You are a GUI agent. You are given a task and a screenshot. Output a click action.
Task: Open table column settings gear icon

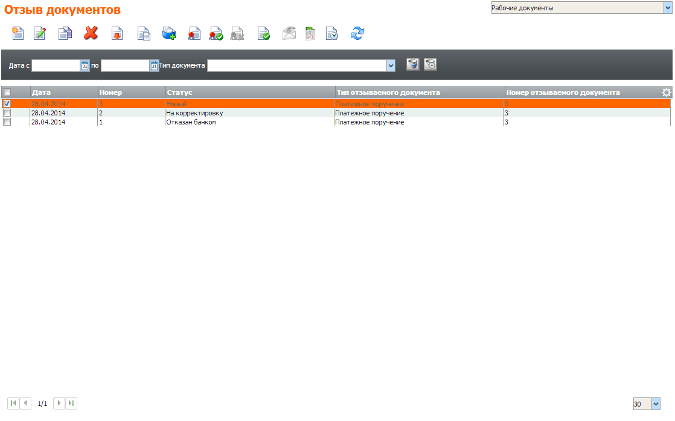pyautogui.click(x=667, y=92)
